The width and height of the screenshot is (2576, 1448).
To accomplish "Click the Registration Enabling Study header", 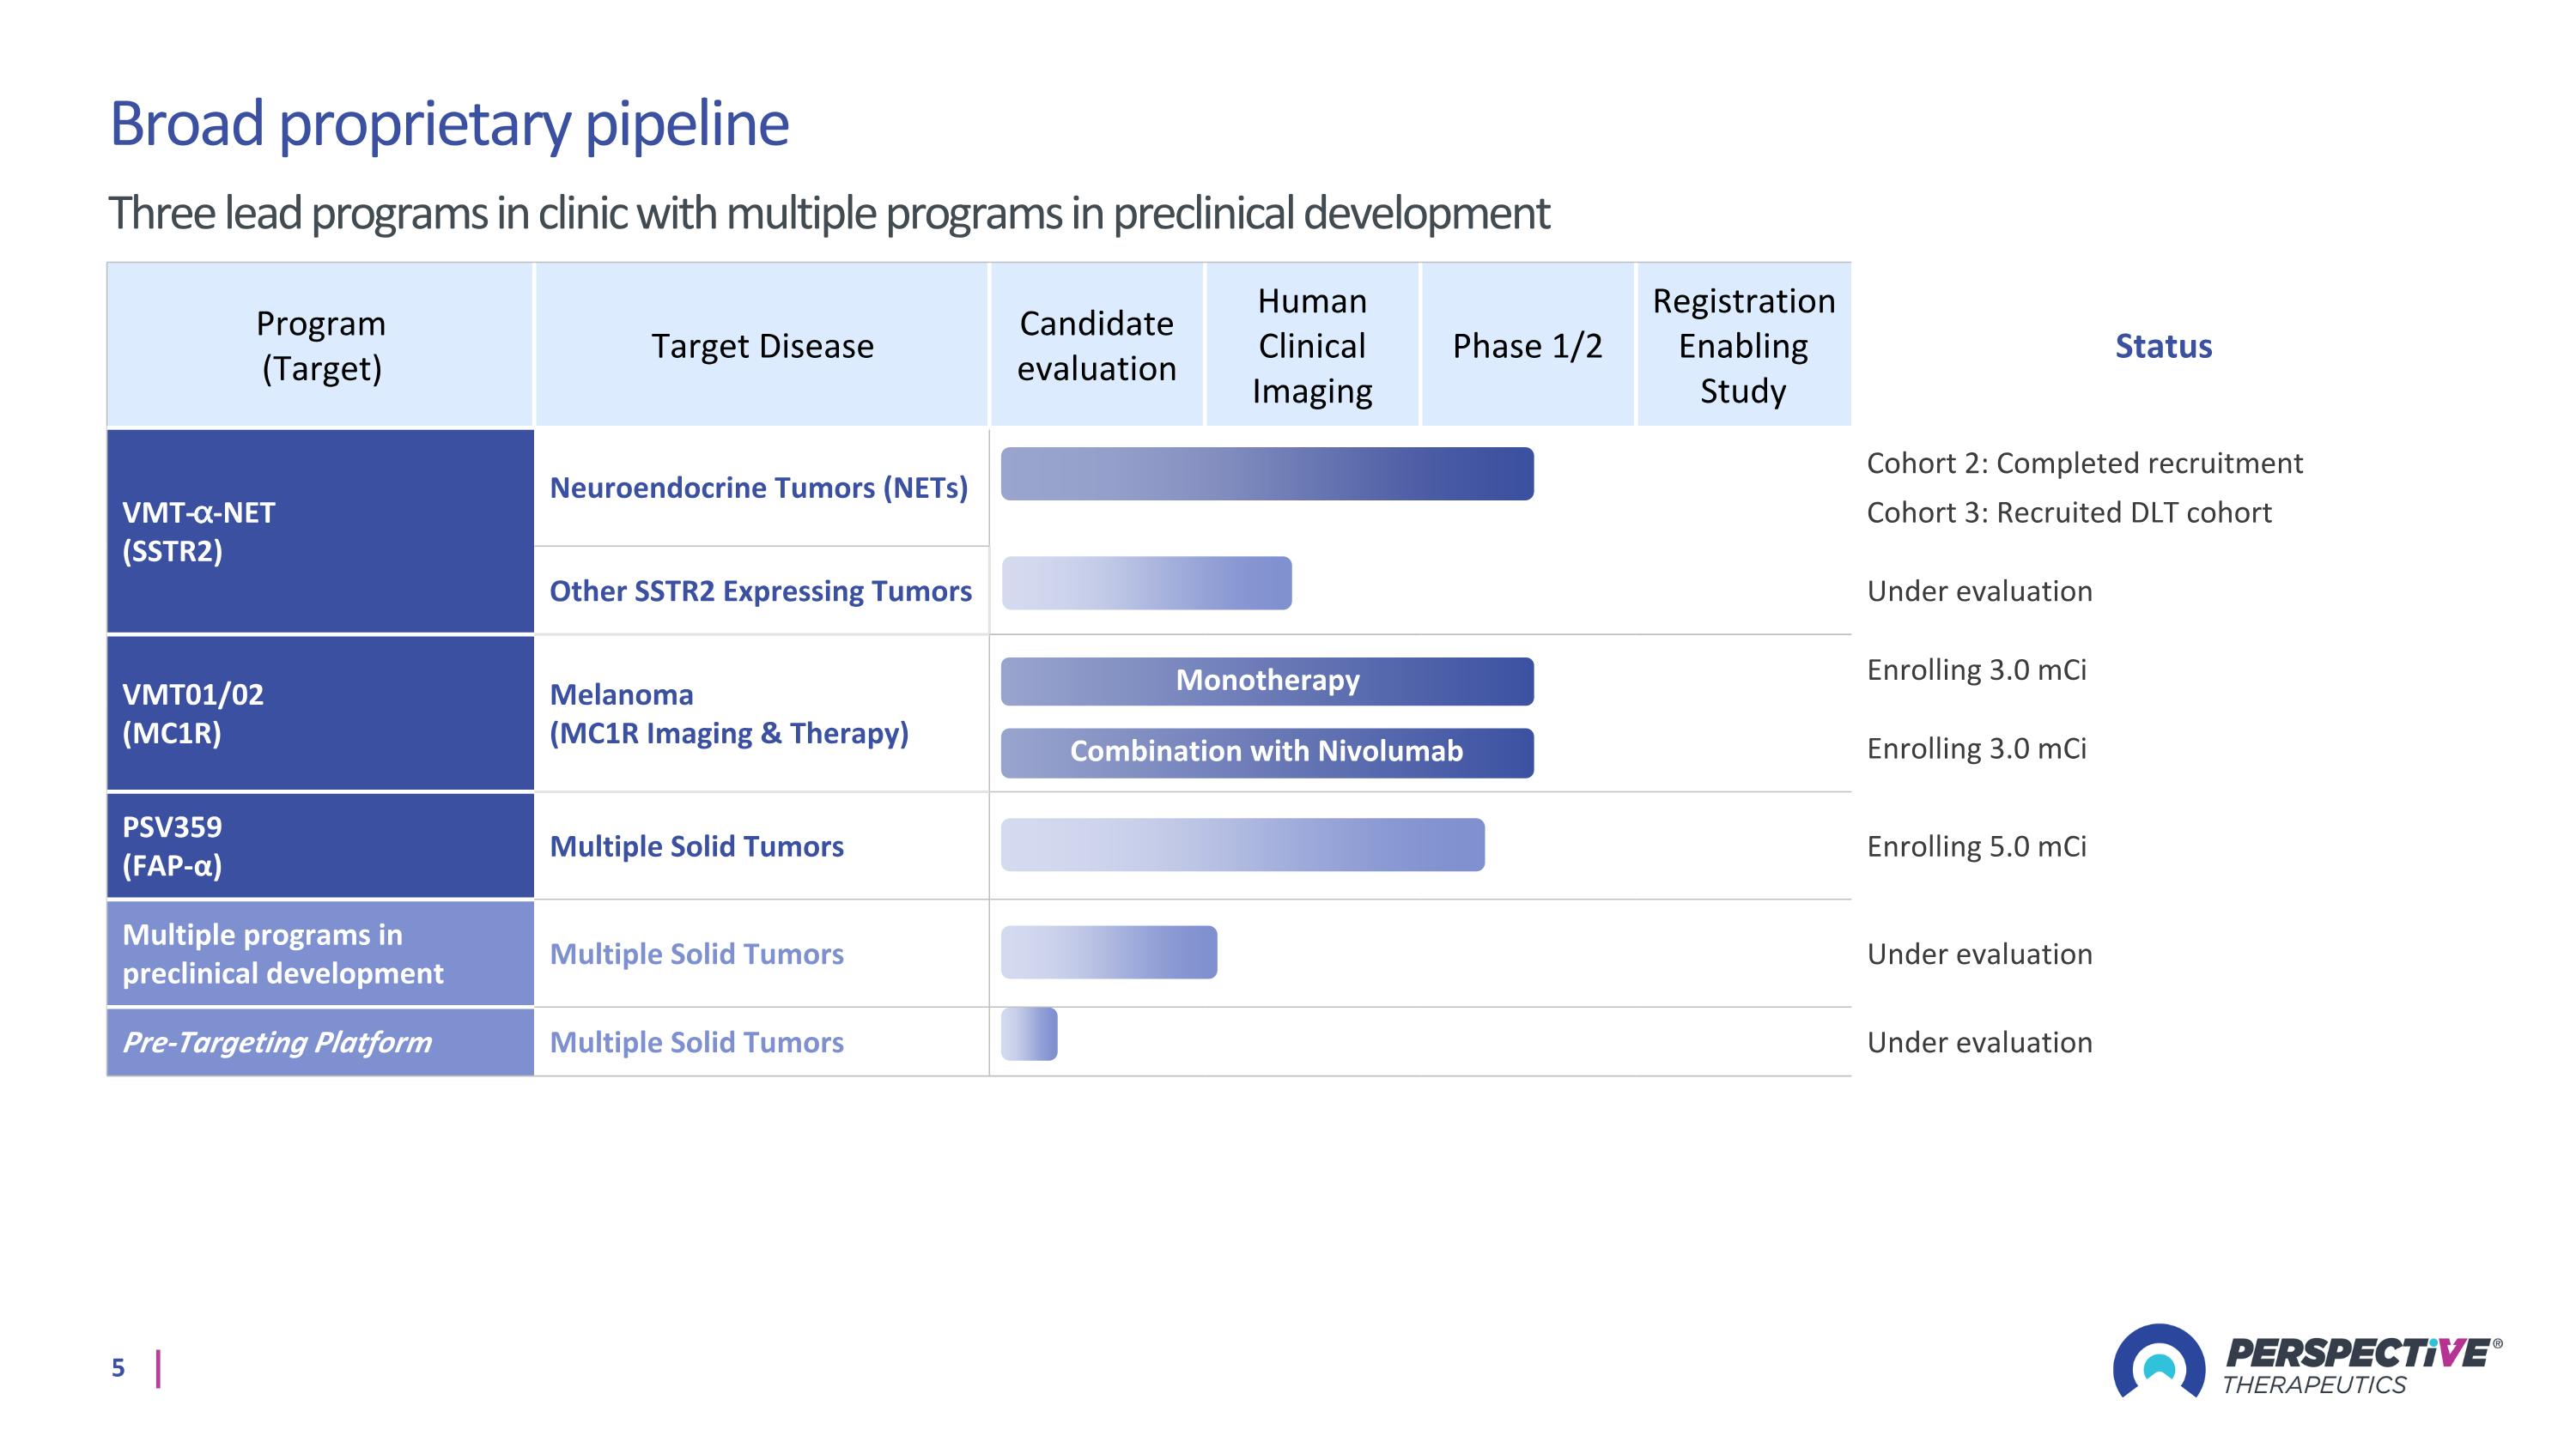I will tap(1743, 346).
